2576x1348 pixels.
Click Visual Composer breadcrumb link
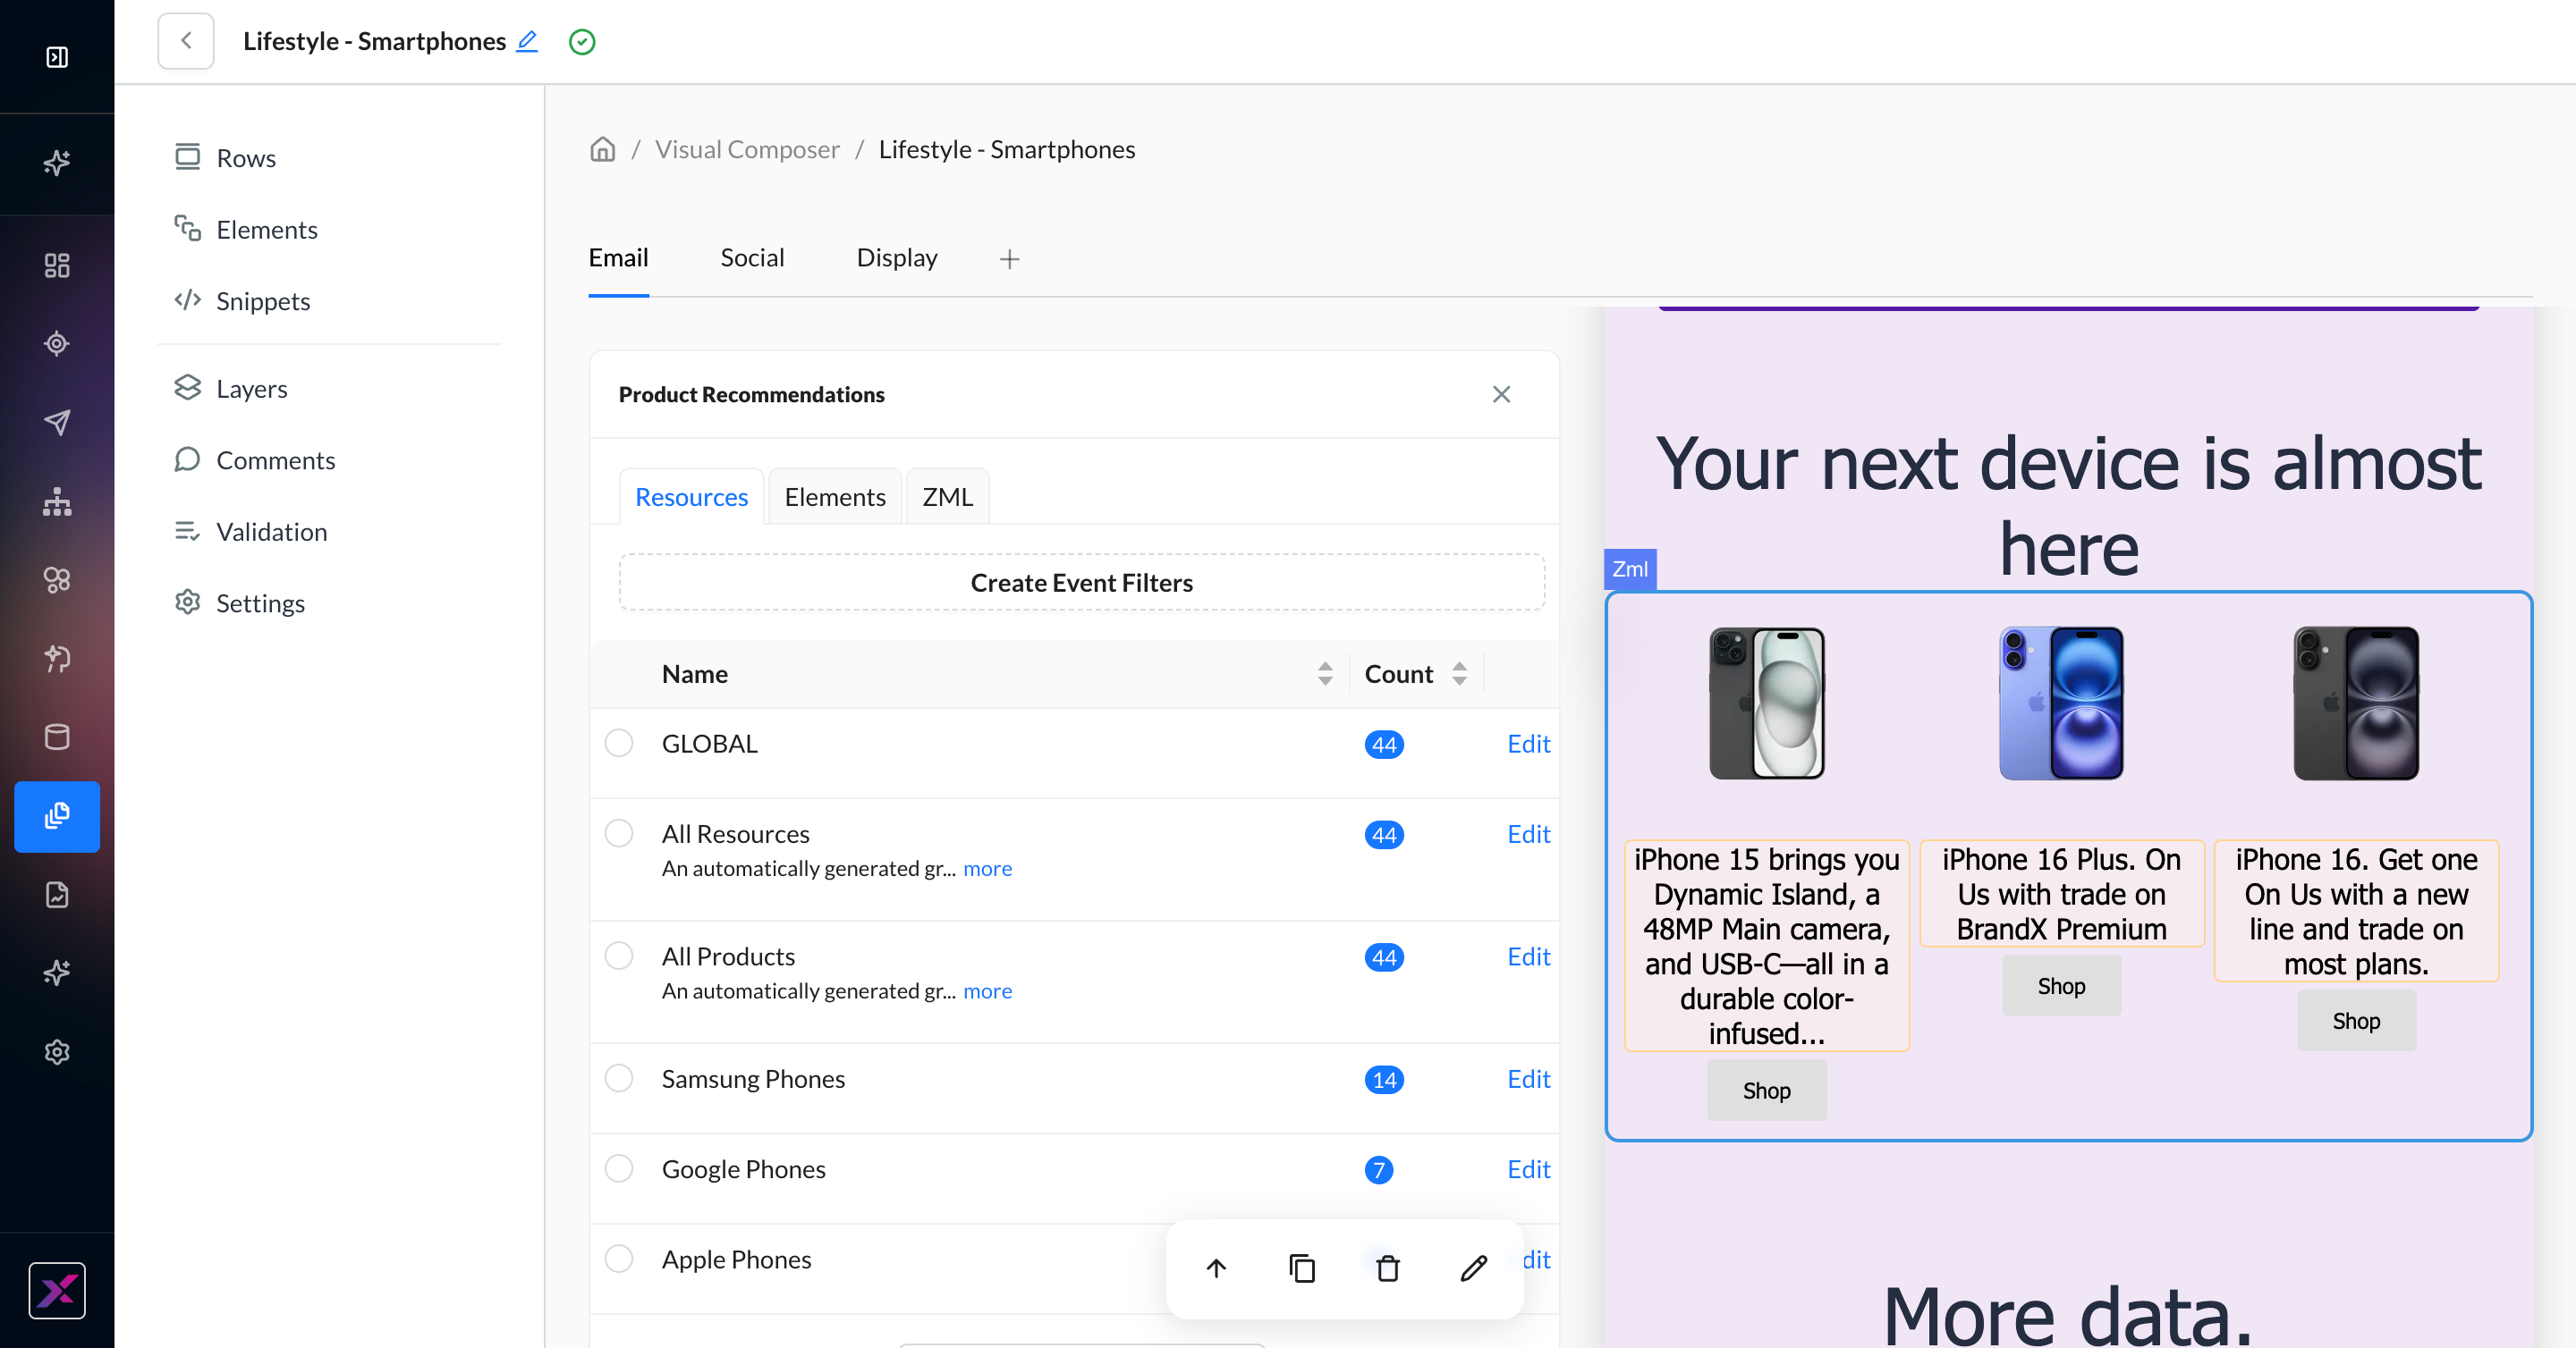click(x=747, y=149)
